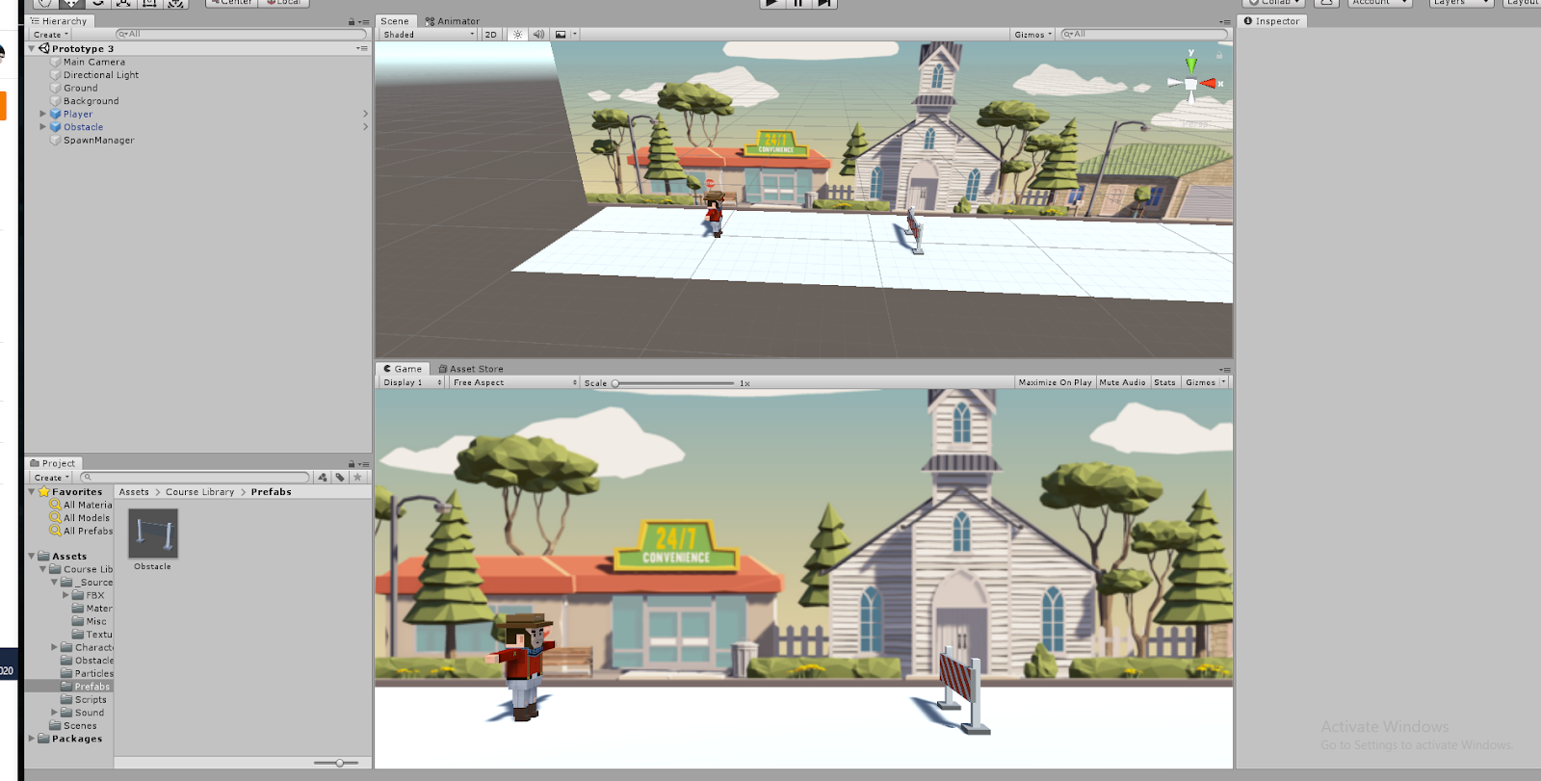Screen dimensions: 1541x781
Task: Open Prototype 3 scene options menu
Action: pyautogui.click(x=362, y=48)
